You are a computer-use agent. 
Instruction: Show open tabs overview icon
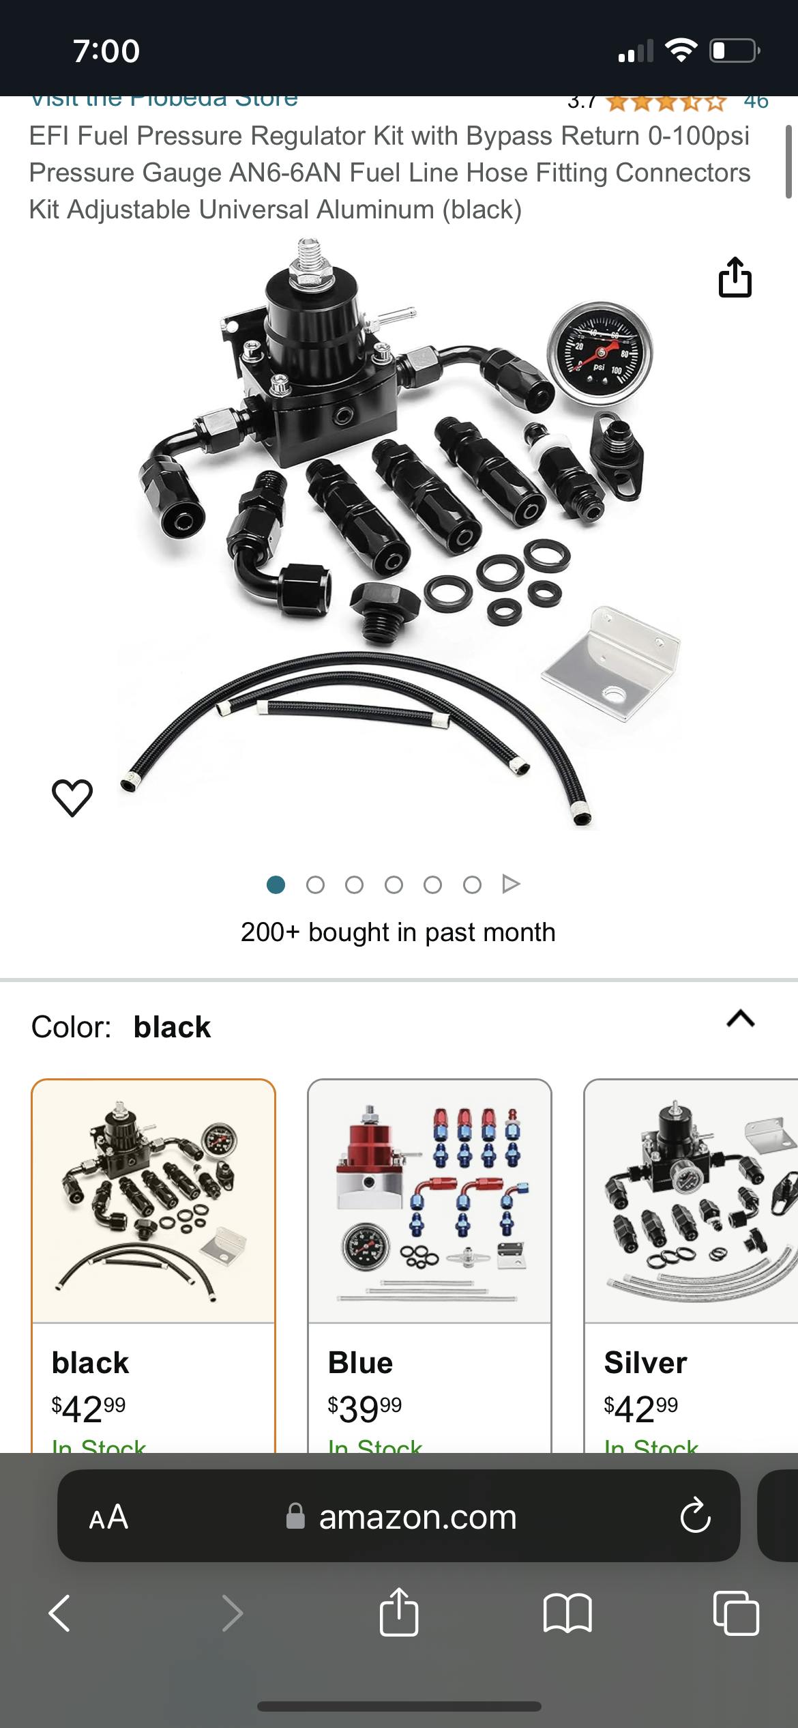pos(736,1613)
